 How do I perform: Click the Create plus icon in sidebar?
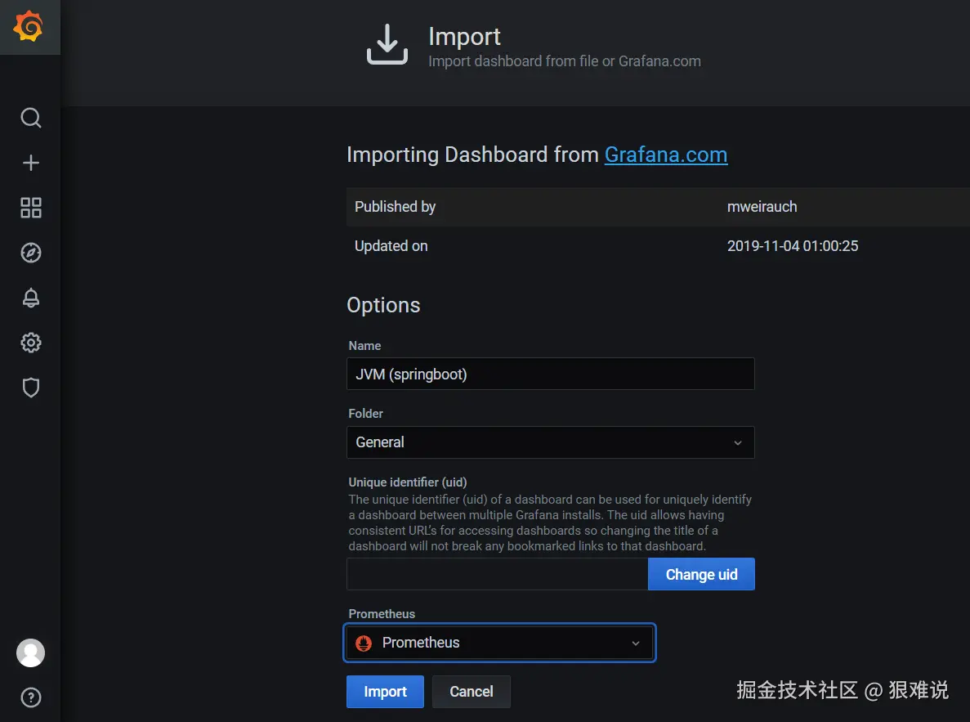[x=31, y=163]
